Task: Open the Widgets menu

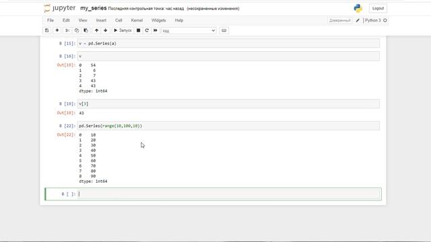Action: pyautogui.click(x=159, y=20)
